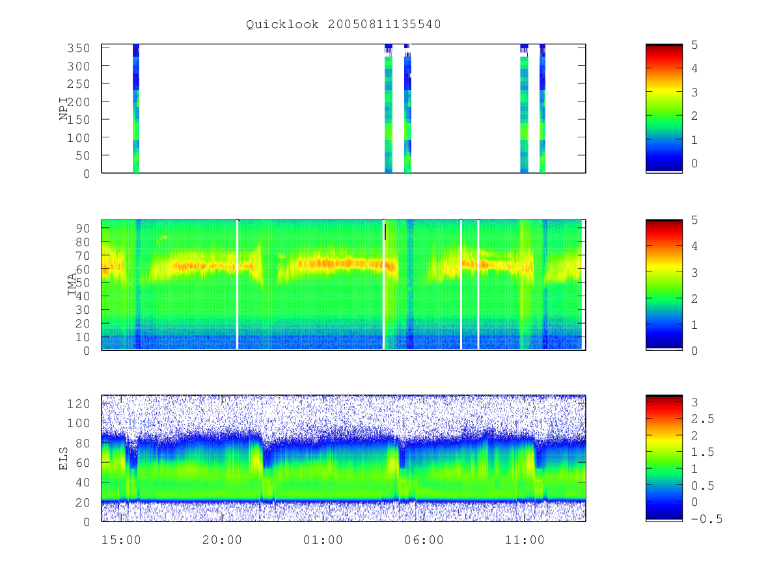This screenshot has width=781, height=586.
Task: Click the IMA axis label
Action: point(73,285)
